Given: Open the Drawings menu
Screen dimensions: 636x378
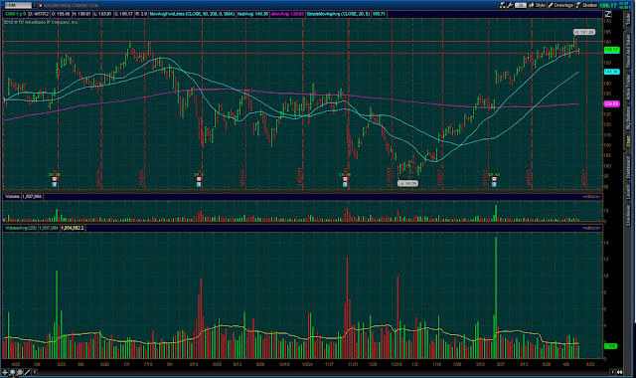Looking at the screenshot, I should pos(560,5).
